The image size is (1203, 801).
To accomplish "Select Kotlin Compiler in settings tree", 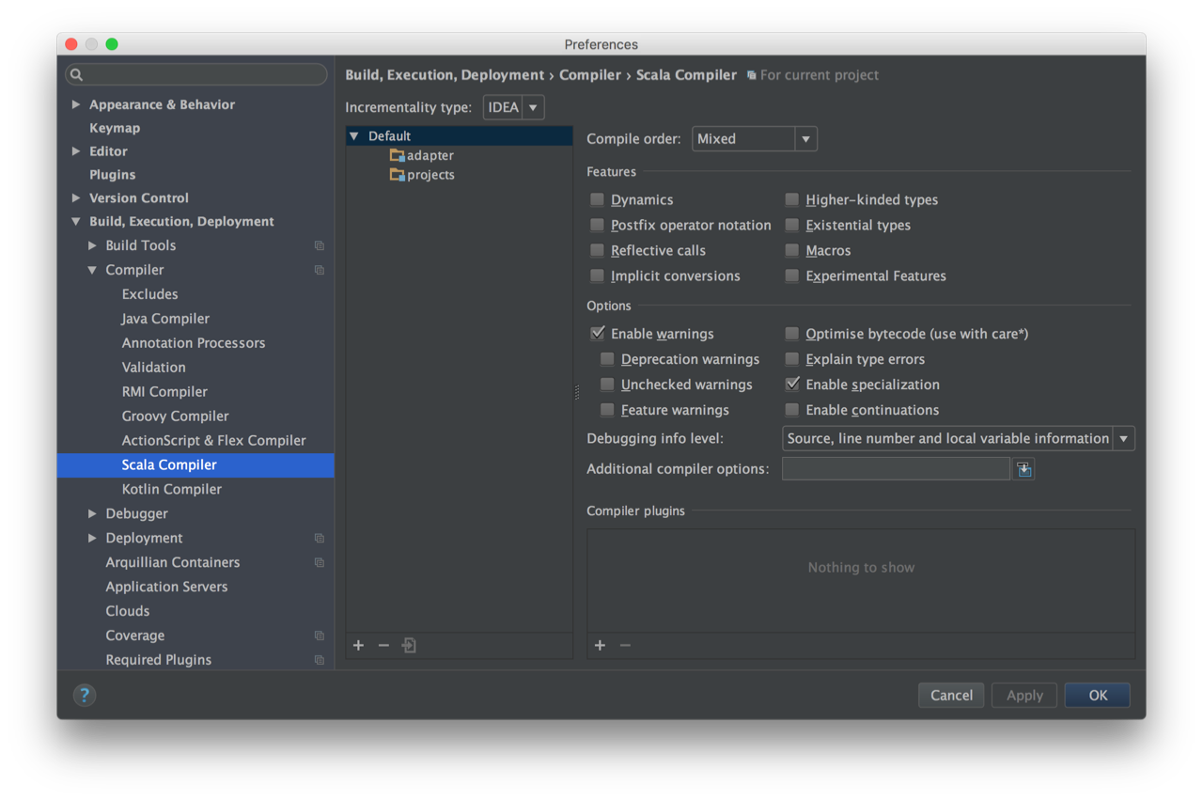I will click(x=171, y=489).
